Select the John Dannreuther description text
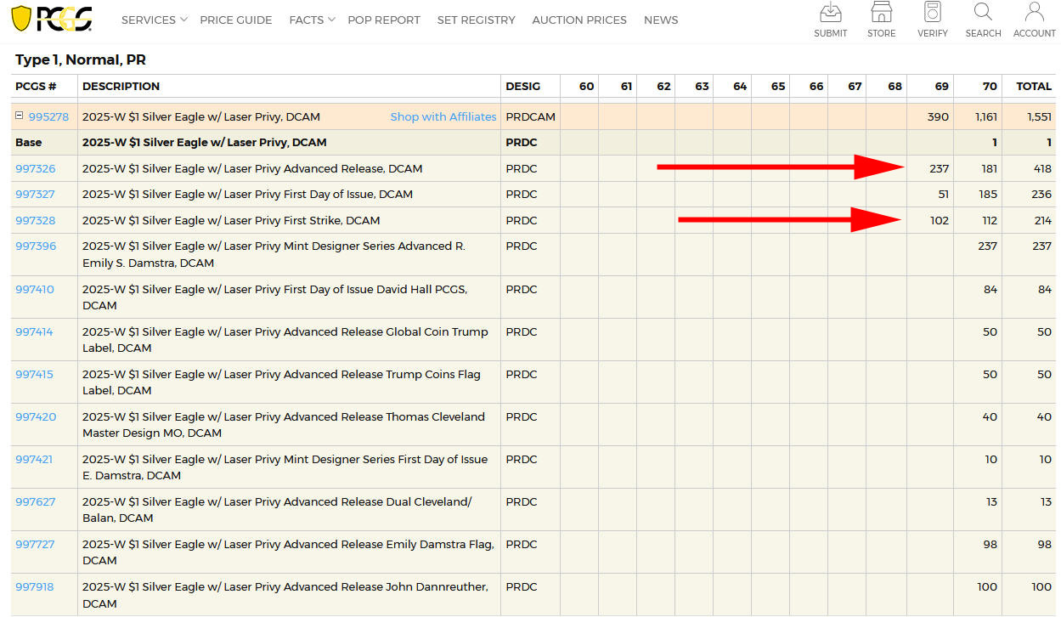The image size is (1061, 617). (285, 595)
